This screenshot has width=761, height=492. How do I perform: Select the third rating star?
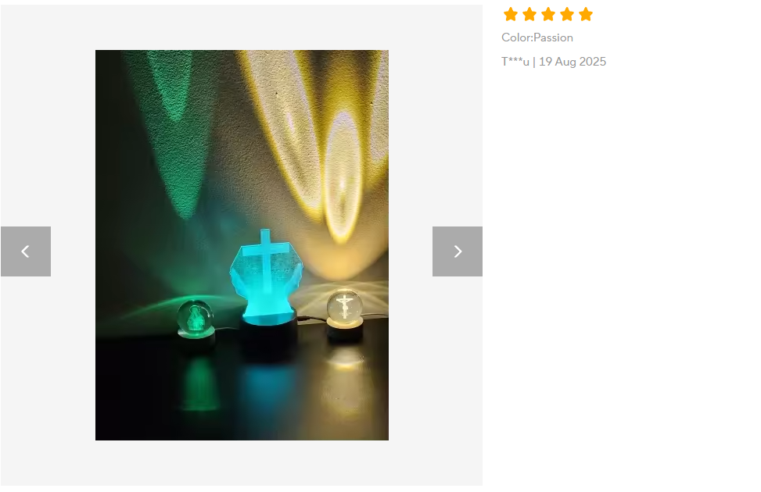[548, 15]
